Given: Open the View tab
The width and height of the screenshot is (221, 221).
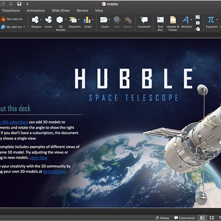Looking at the screenshot, I should tap(99, 10).
